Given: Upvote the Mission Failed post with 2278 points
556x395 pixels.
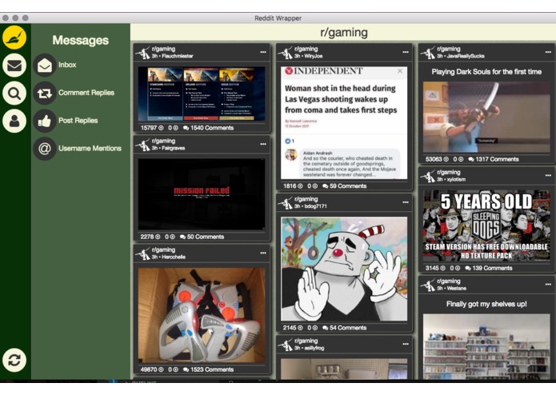Looking at the screenshot, I should point(158,237).
